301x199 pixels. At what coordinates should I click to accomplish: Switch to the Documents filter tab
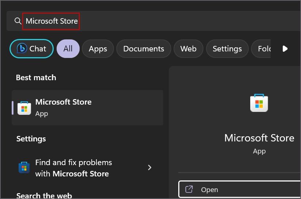(x=144, y=48)
